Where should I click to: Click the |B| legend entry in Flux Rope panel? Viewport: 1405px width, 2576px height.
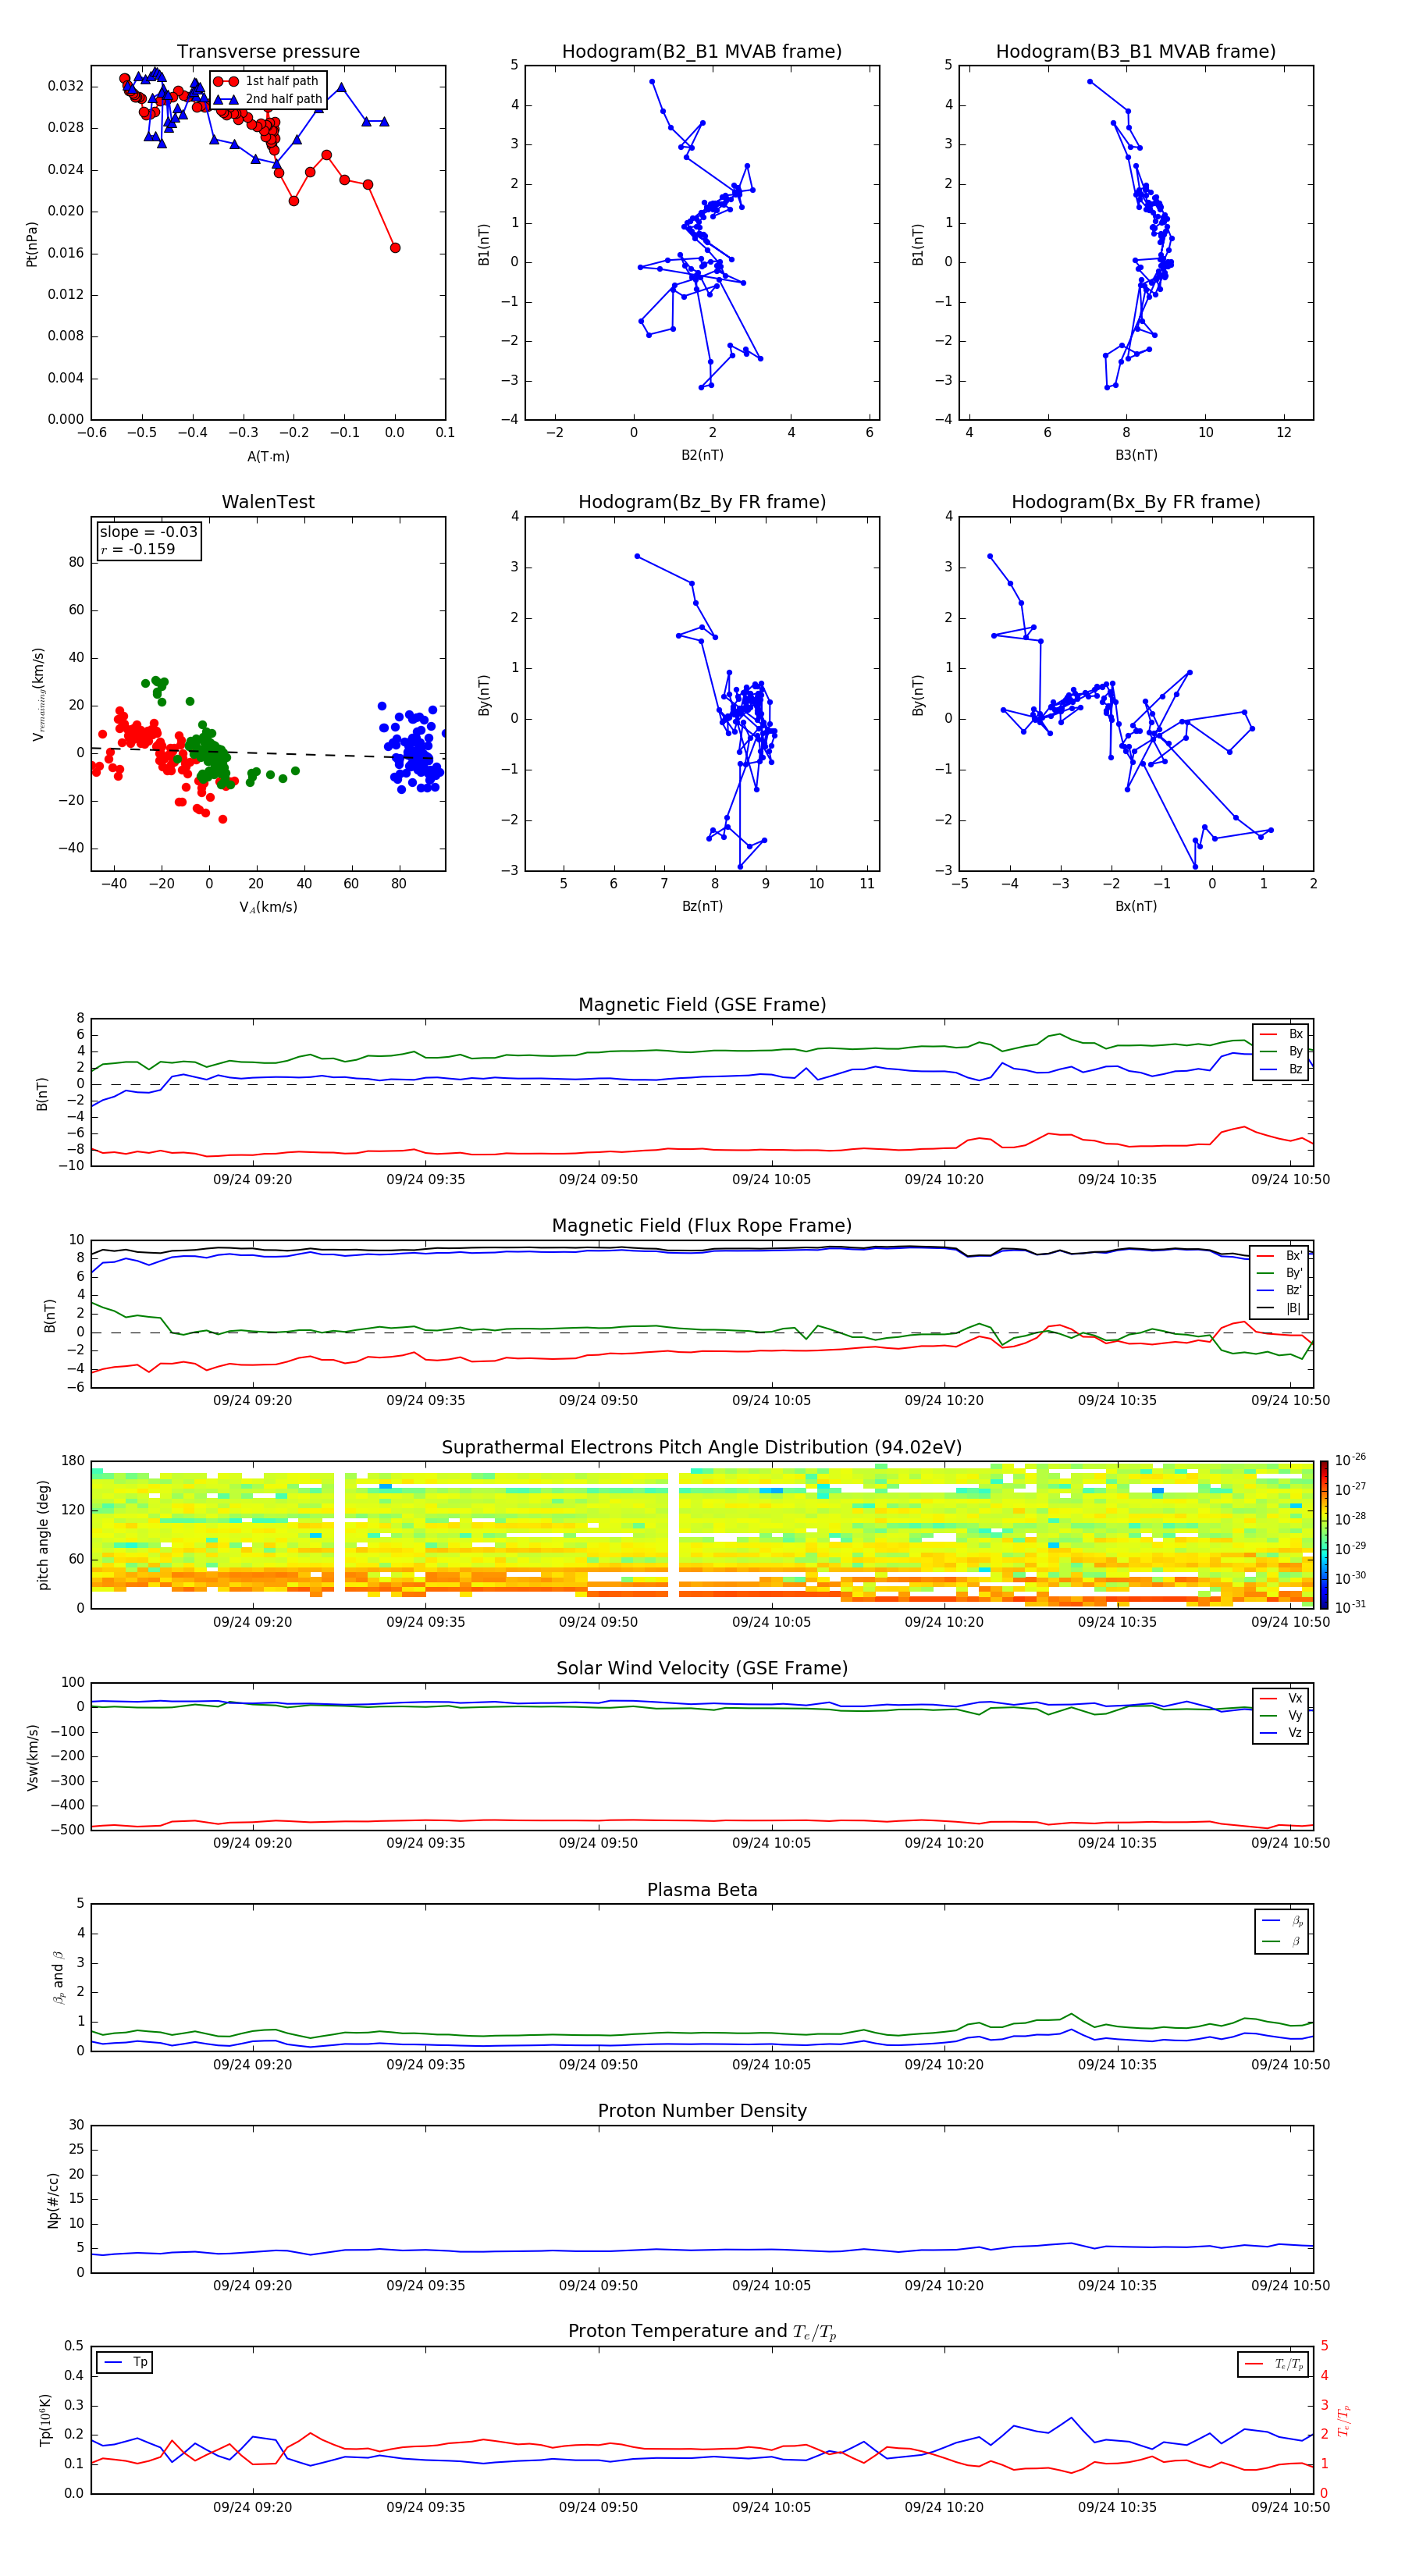1280,1308
